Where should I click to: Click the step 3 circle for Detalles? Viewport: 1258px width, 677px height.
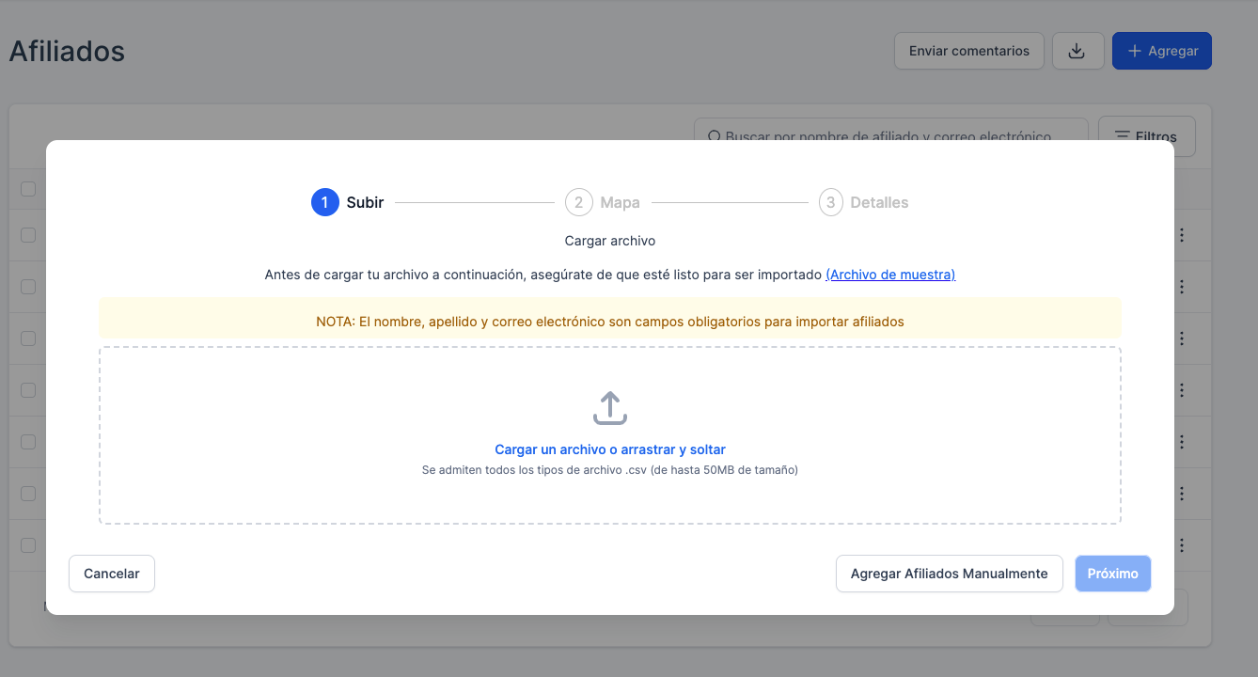pyautogui.click(x=830, y=202)
